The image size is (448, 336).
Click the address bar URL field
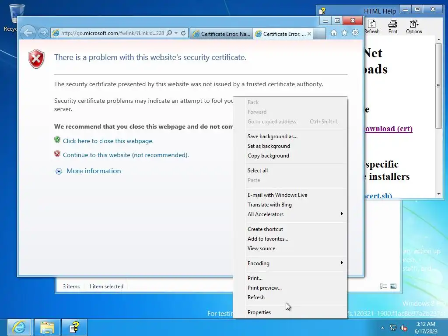tap(112, 33)
